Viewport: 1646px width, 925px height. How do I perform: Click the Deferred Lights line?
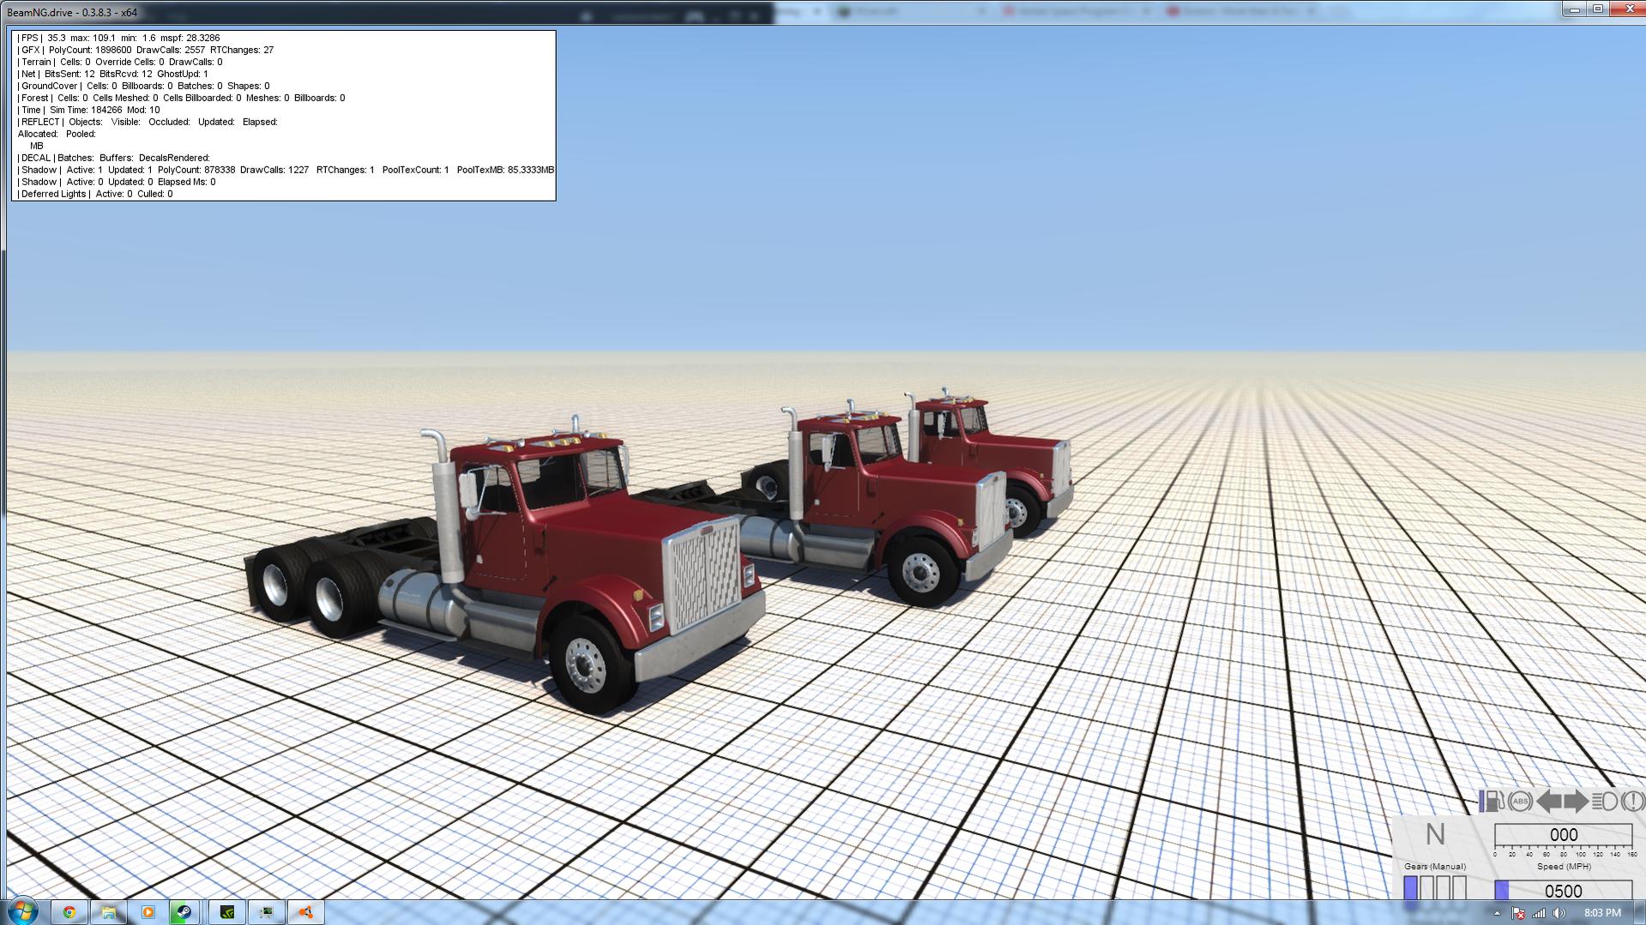pyautogui.click(x=94, y=194)
